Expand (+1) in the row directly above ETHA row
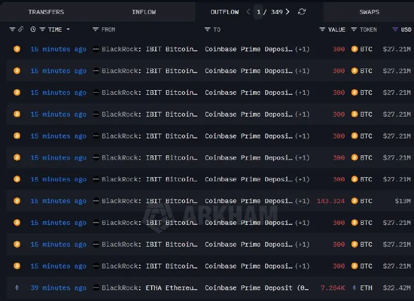The width and height of the screenshot is (414, 301). tap(302, 266)
